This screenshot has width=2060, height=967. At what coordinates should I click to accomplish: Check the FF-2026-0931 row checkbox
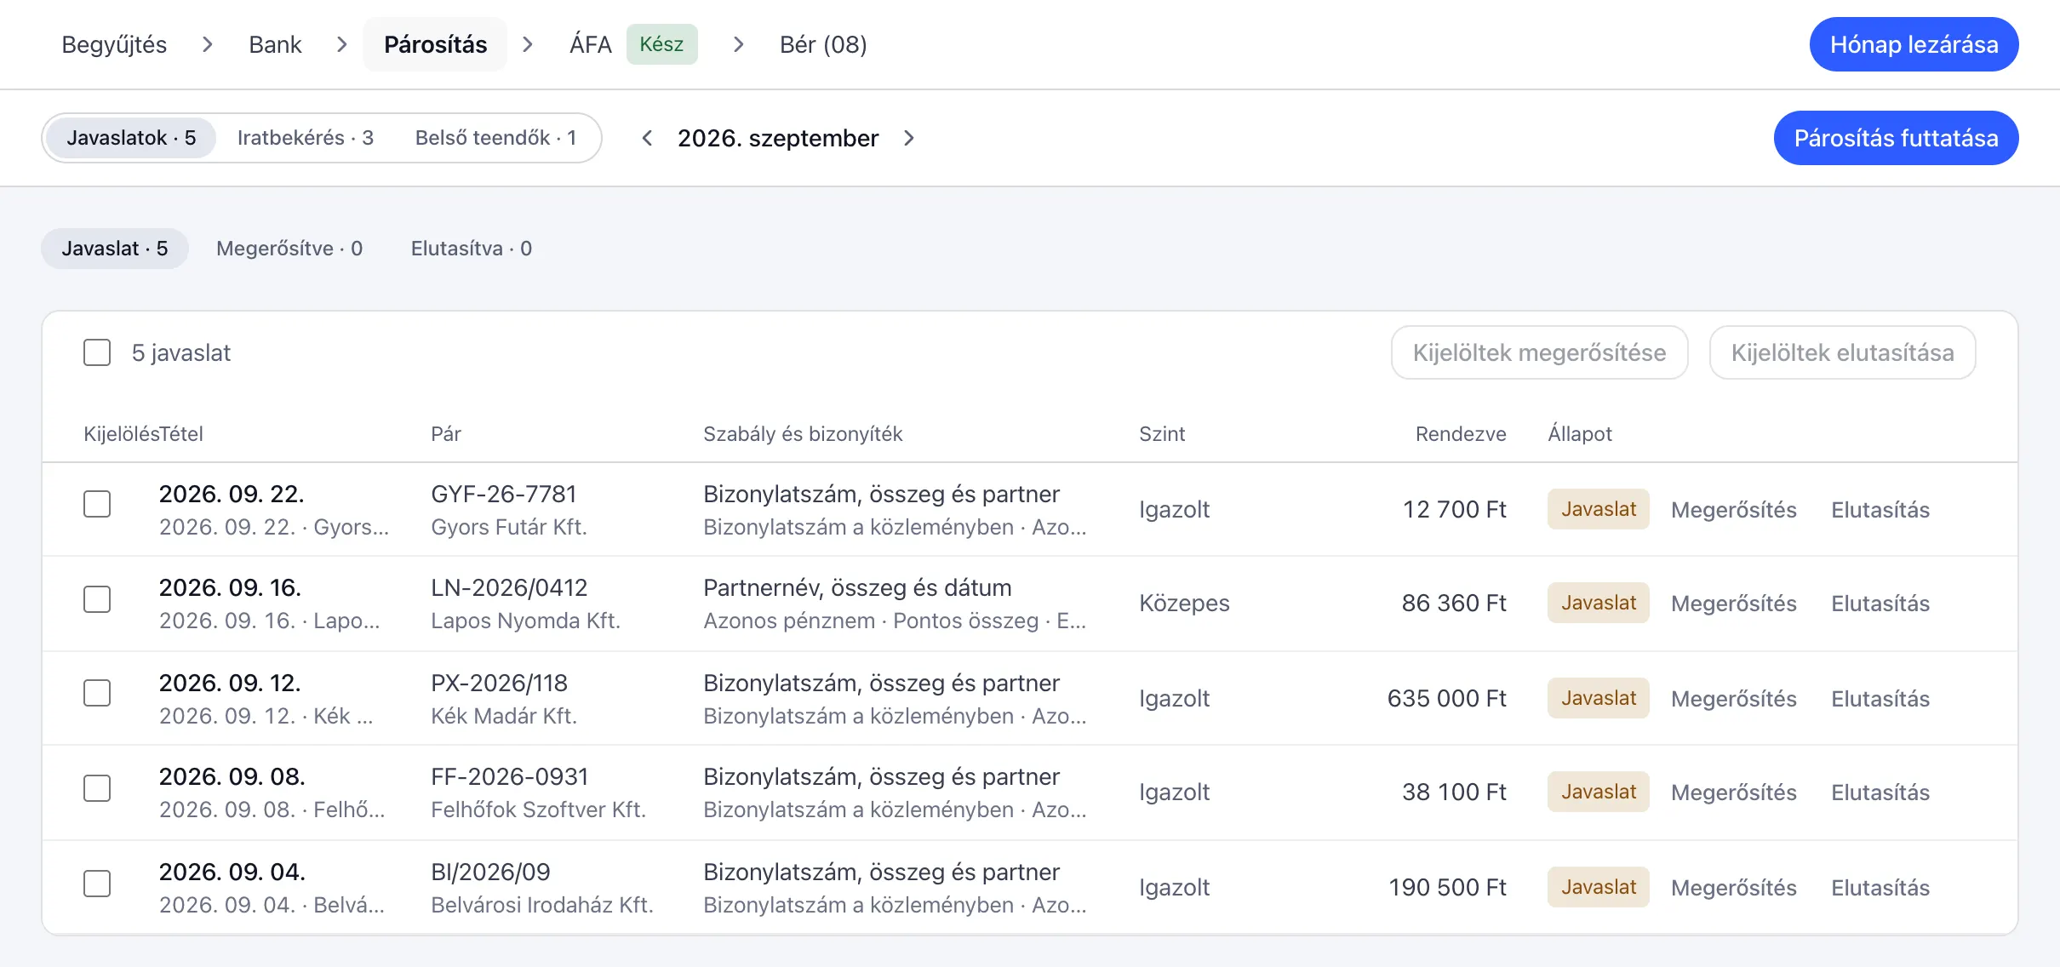tap(97, 788)
